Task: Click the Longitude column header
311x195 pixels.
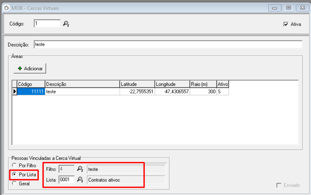Action: click(172, 84)
